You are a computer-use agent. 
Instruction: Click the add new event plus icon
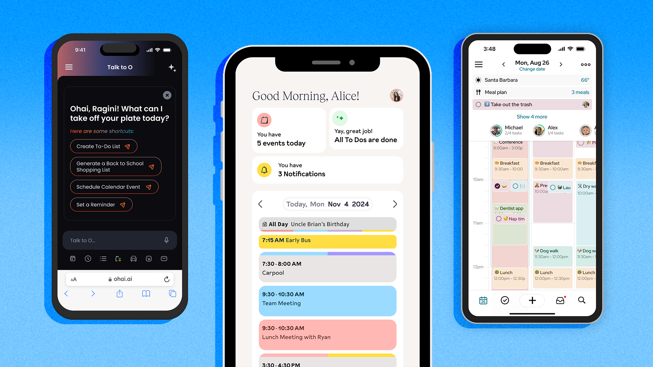pos(532,300)
